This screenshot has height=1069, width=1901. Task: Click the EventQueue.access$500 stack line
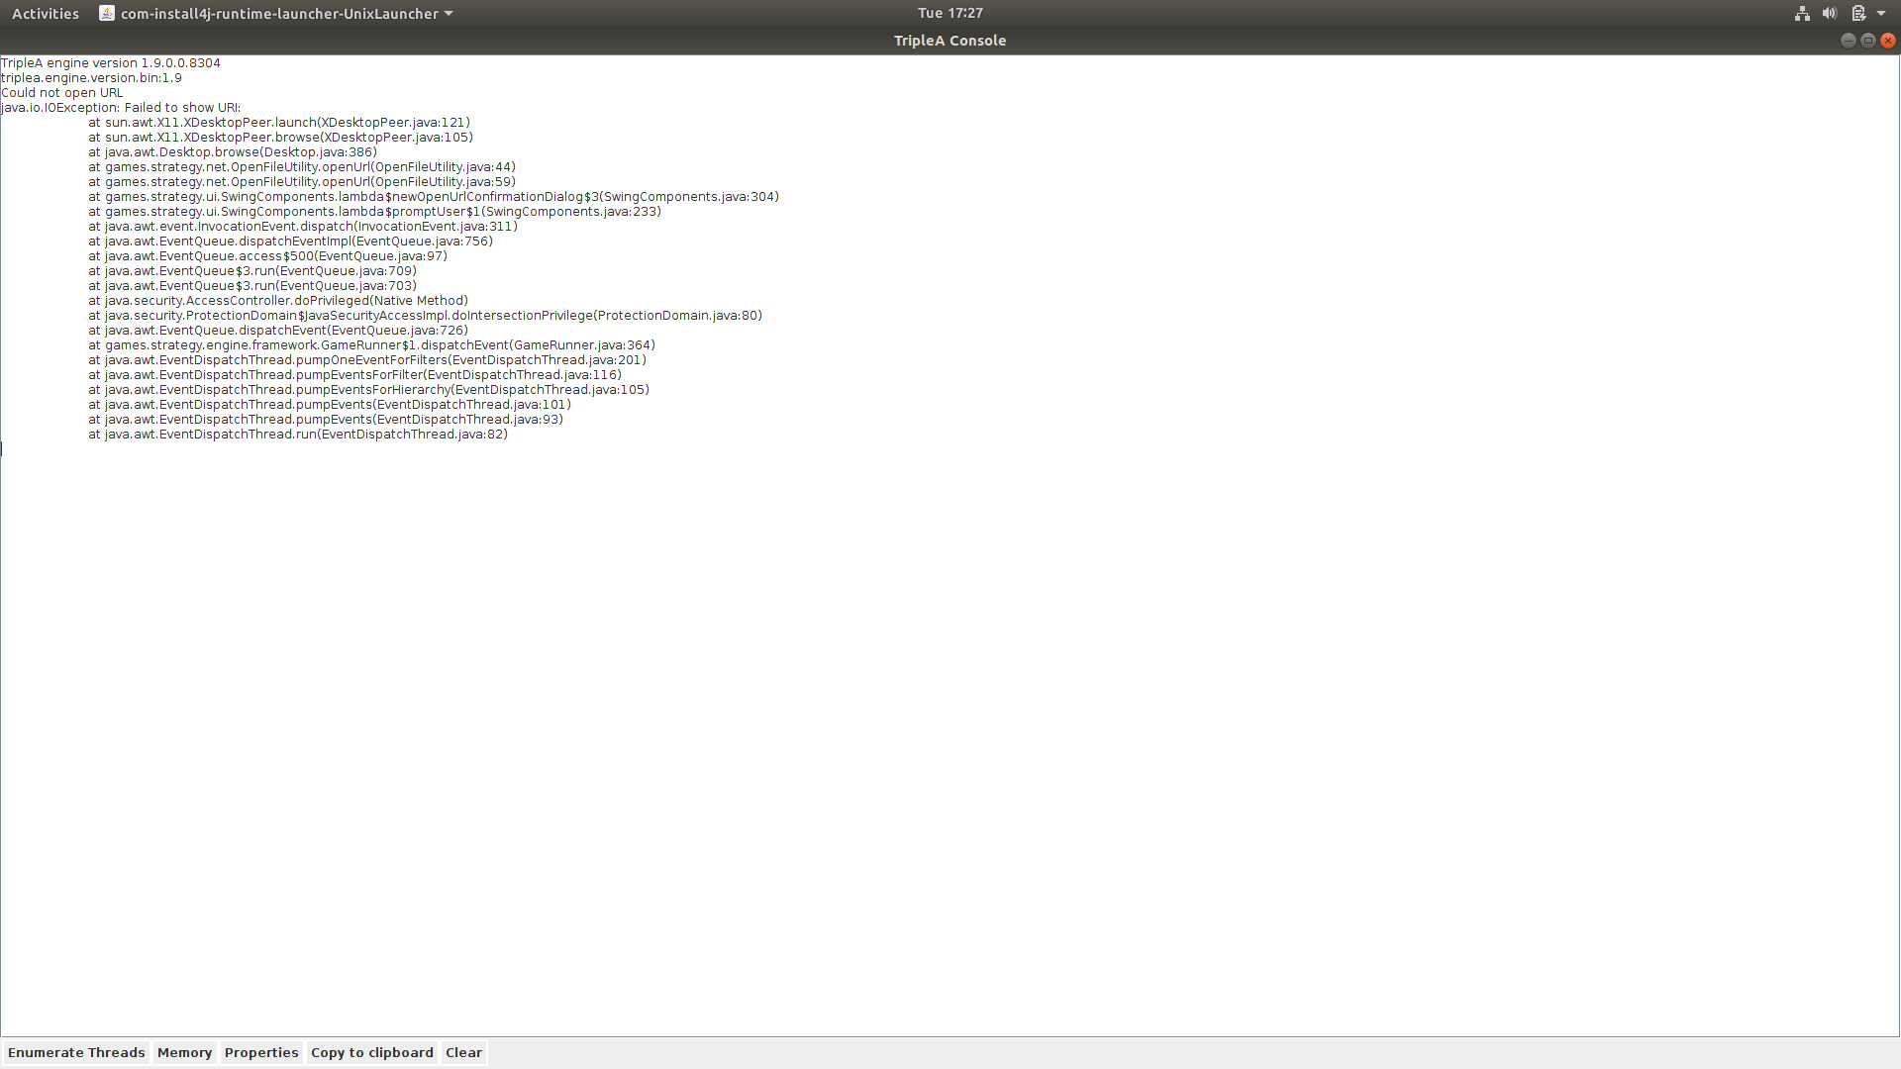pos(267,255)
